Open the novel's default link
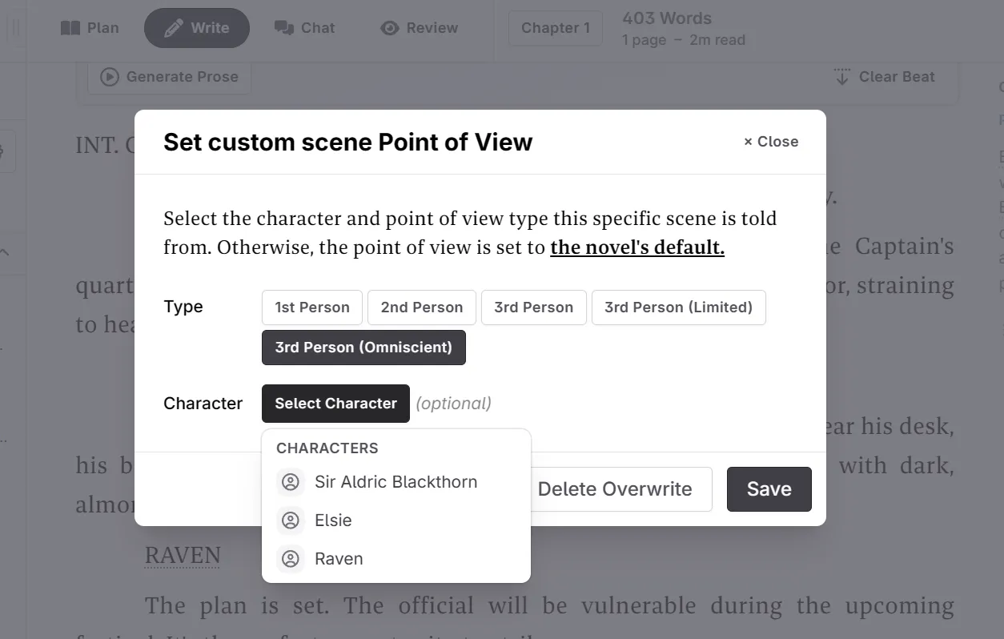The height and width of the screenshot is (639, 1004). coord(637,247)
